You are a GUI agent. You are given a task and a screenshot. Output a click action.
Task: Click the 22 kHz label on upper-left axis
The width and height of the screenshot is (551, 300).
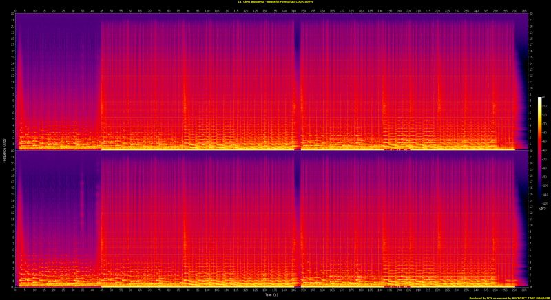pos(12,15)
